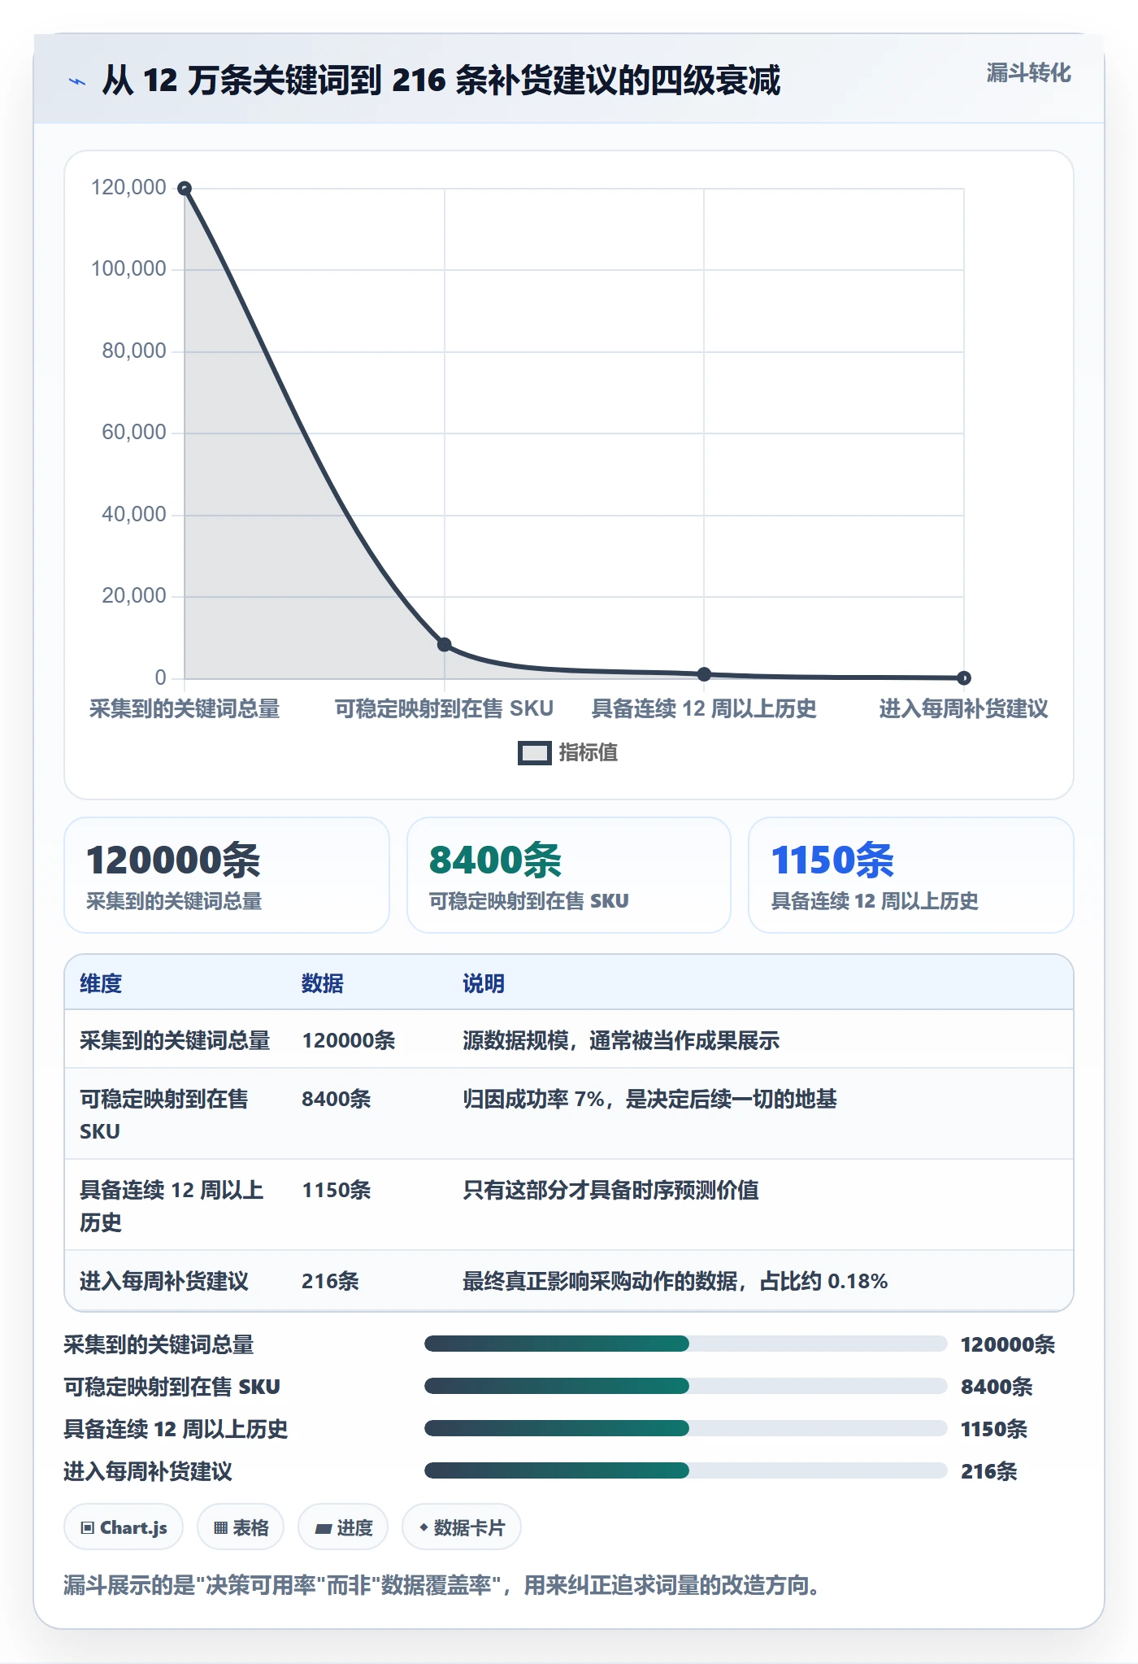Click the y-axis label 60,000

133,432
